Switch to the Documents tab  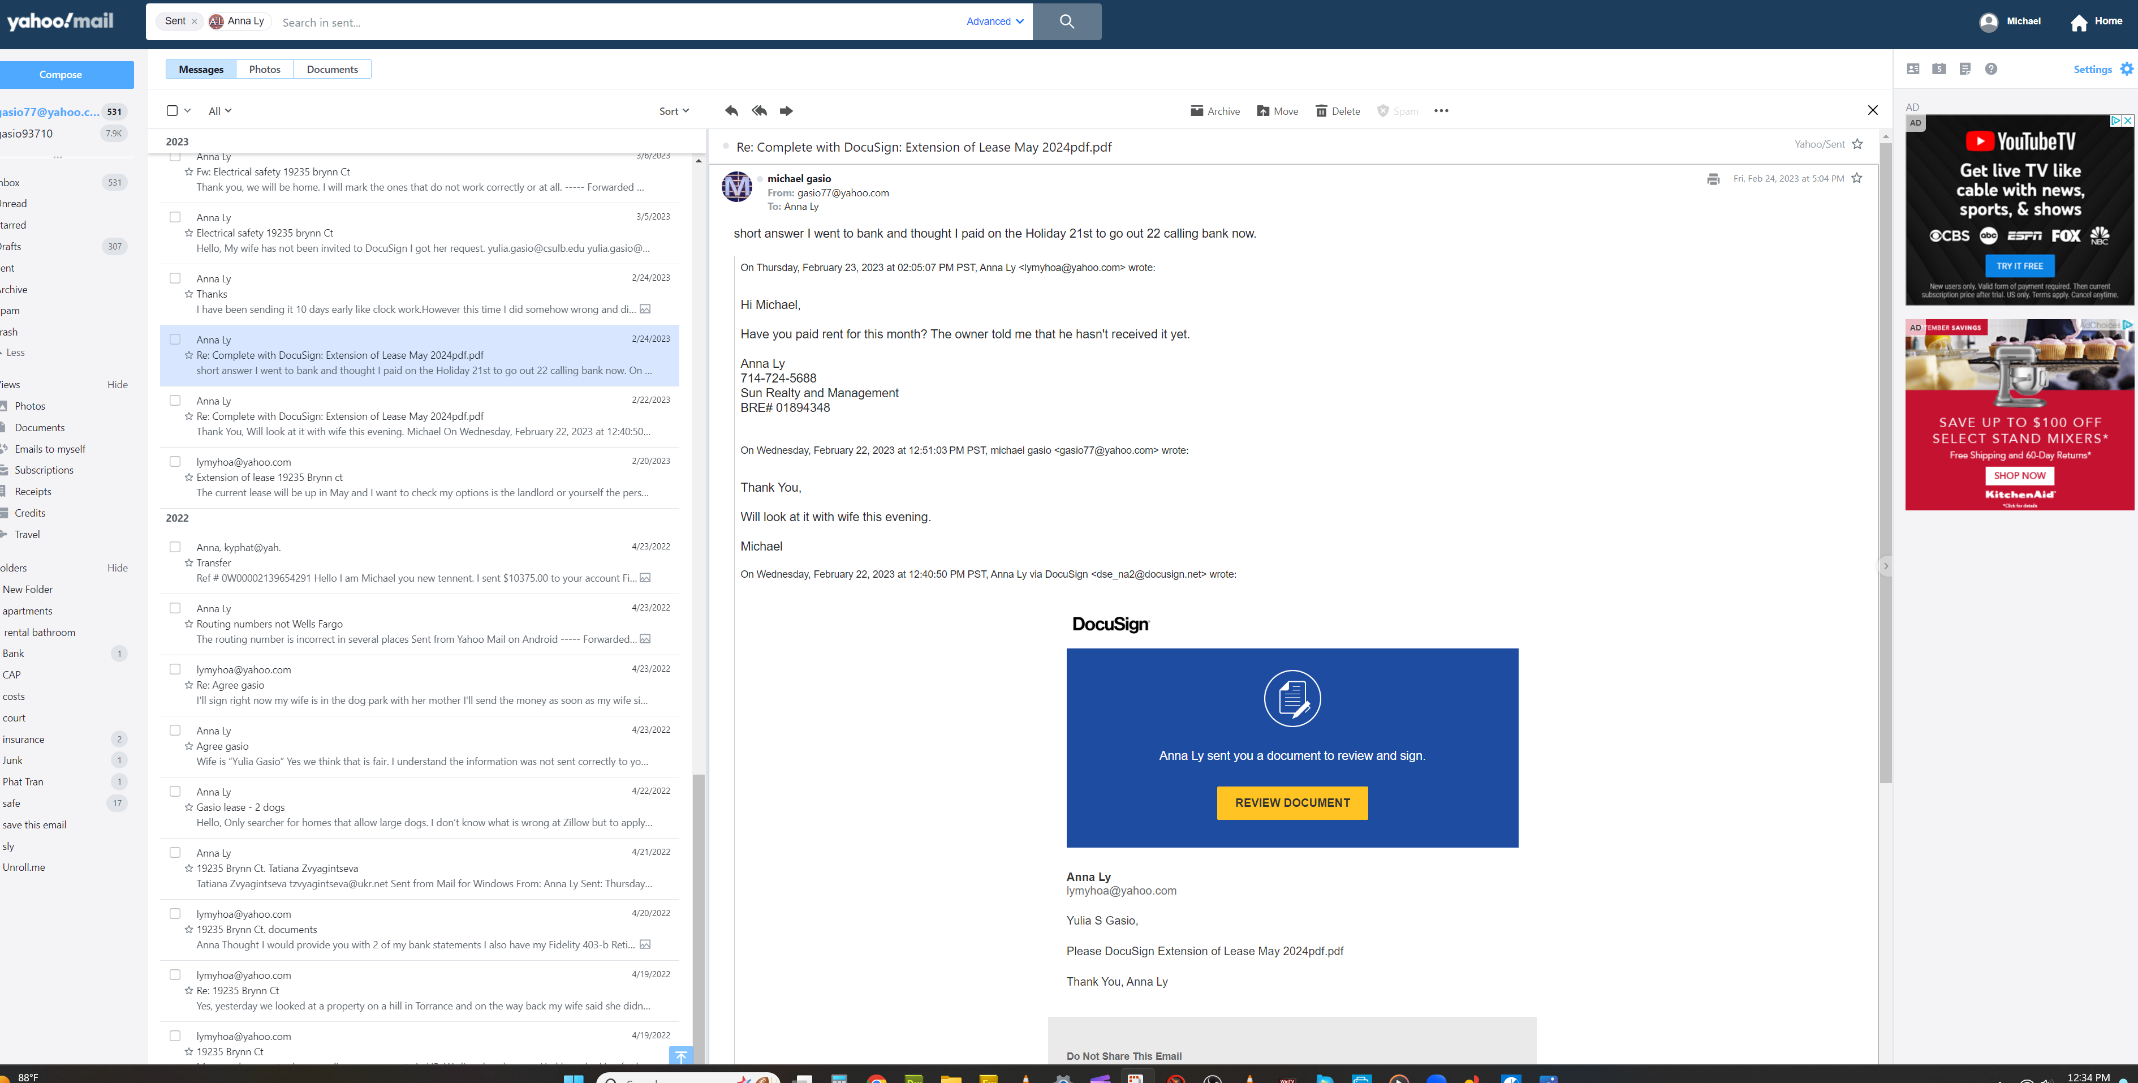(332, 69)
